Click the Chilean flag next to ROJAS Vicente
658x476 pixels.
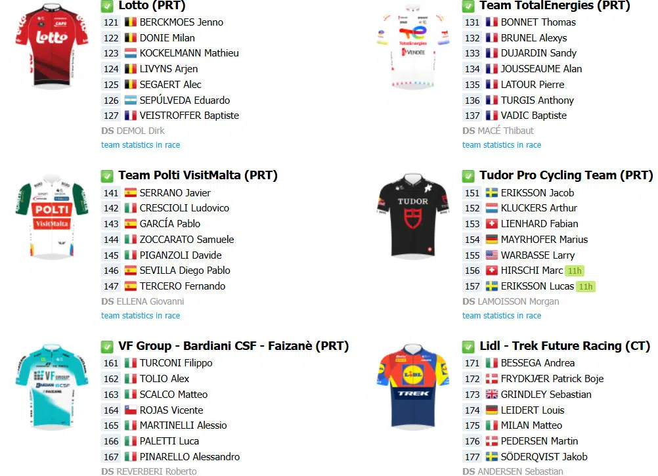coord(131,410)
